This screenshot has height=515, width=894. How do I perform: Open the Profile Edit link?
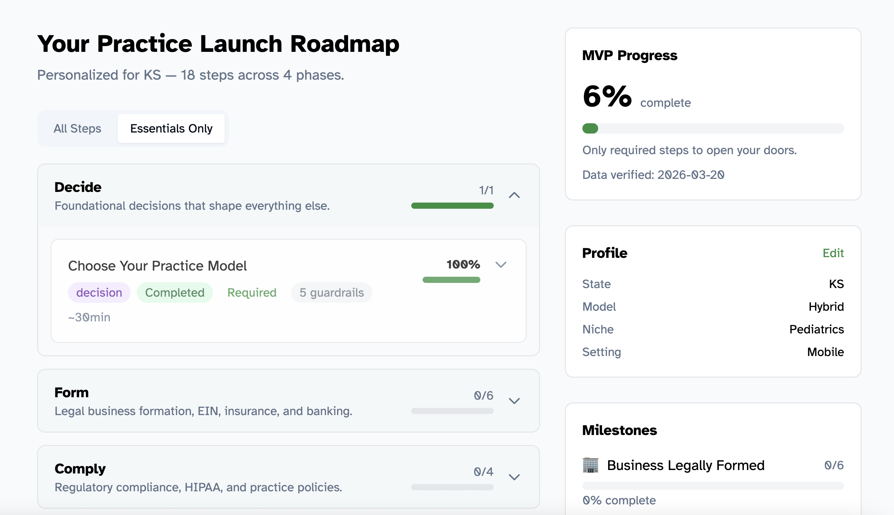834,253
